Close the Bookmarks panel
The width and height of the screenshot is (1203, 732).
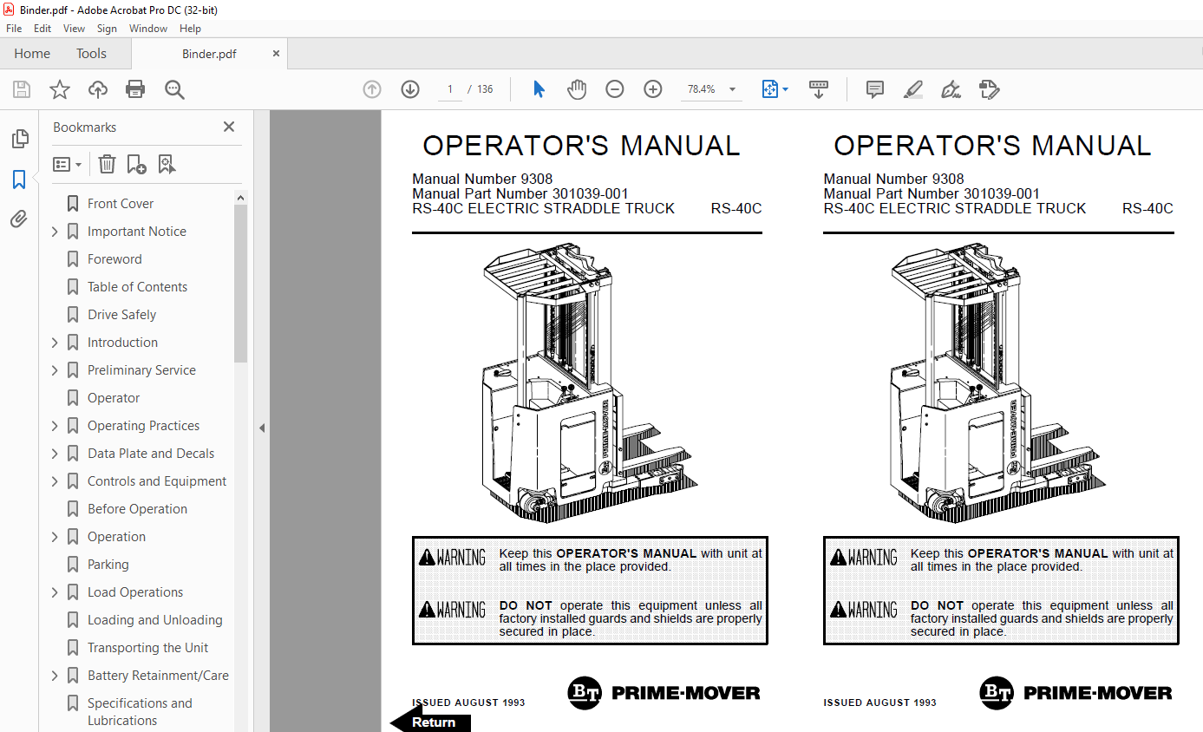coord(229,127)
